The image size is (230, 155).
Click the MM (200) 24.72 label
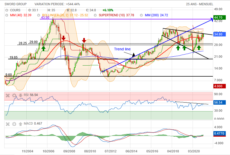(156, 15)
